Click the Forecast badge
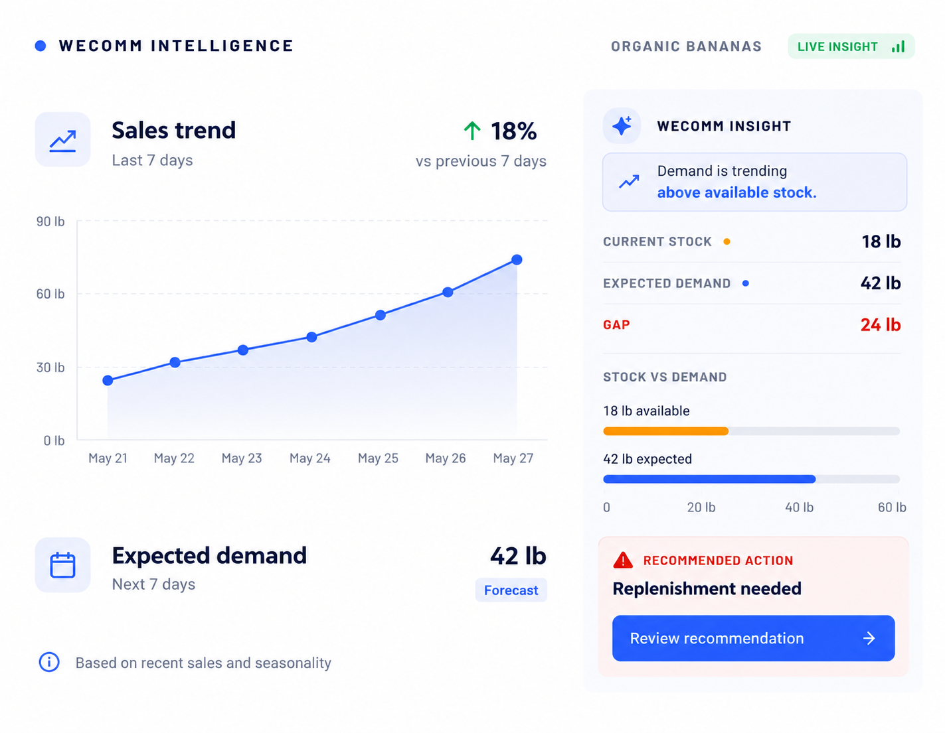945x733 pixels. coord(511,590)
